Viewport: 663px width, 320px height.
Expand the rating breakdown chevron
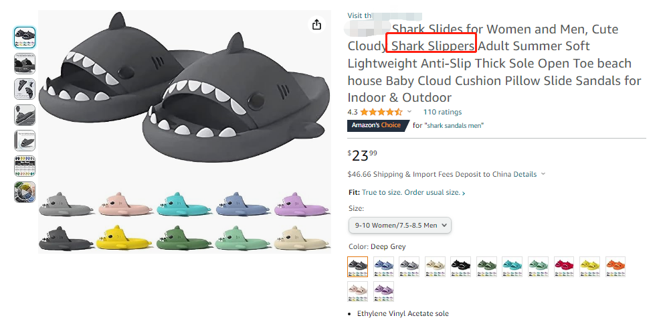tap(409, 112)
